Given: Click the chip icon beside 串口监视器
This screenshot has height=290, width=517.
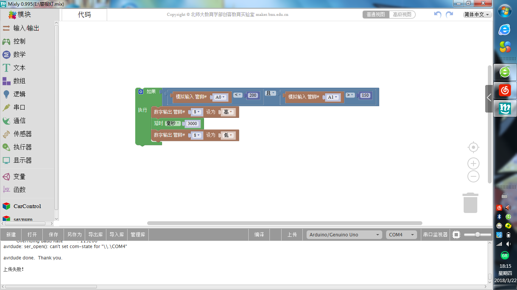Looking at the screenshot, I should tap(456, 234).
